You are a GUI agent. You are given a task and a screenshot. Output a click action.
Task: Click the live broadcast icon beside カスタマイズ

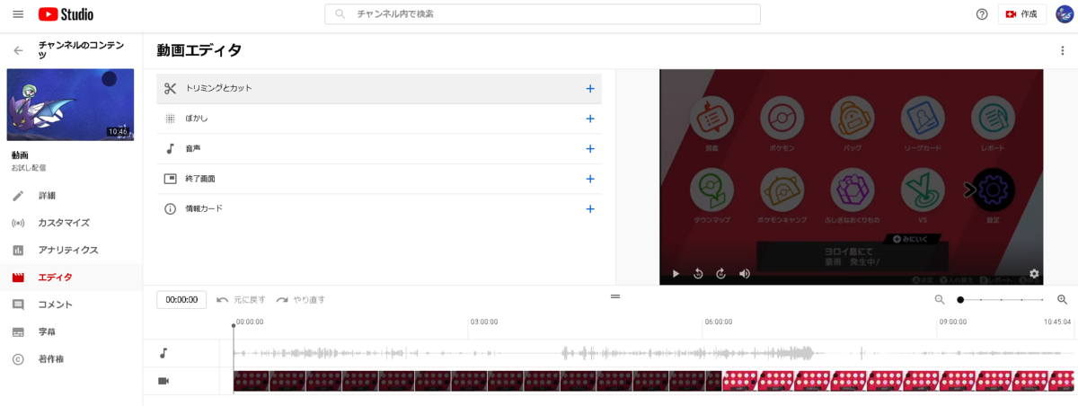pyautogui.click(x=18, y=223)
